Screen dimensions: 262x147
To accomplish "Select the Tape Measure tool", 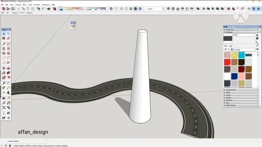I will pyautogui.click(x=4, y=83).
